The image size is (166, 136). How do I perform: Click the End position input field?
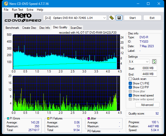(149, 74)
